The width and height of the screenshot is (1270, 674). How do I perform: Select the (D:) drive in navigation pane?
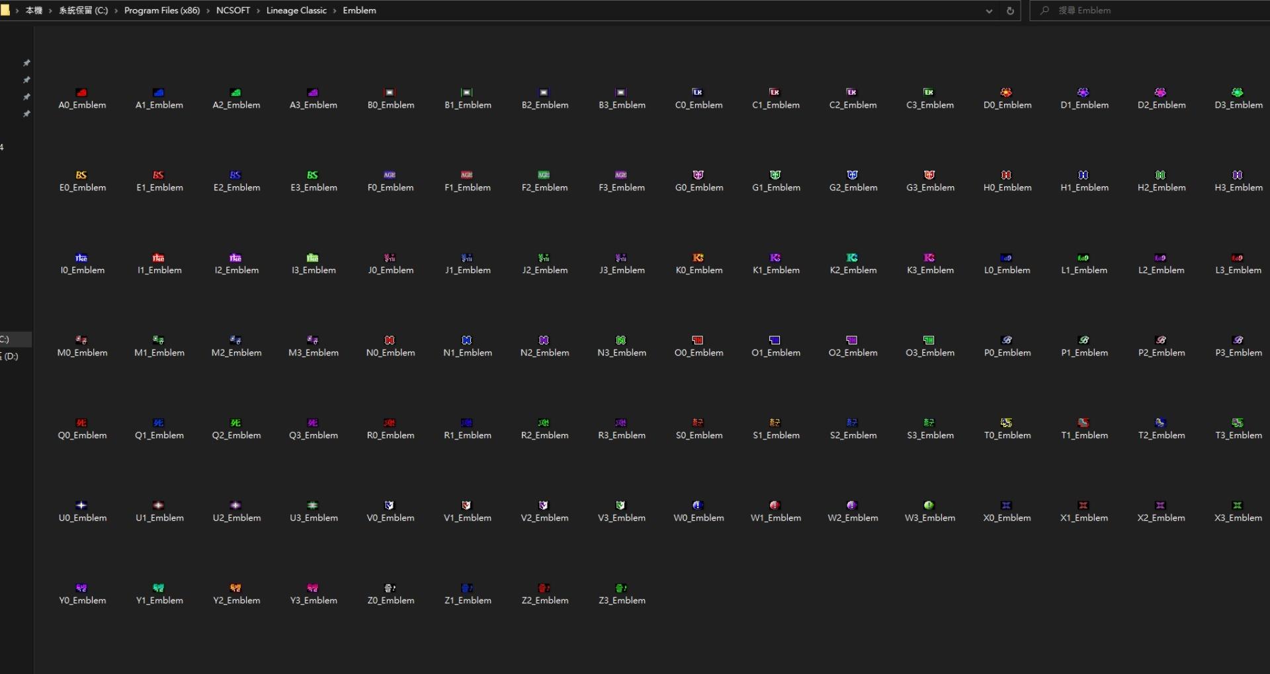coord(10,356)
